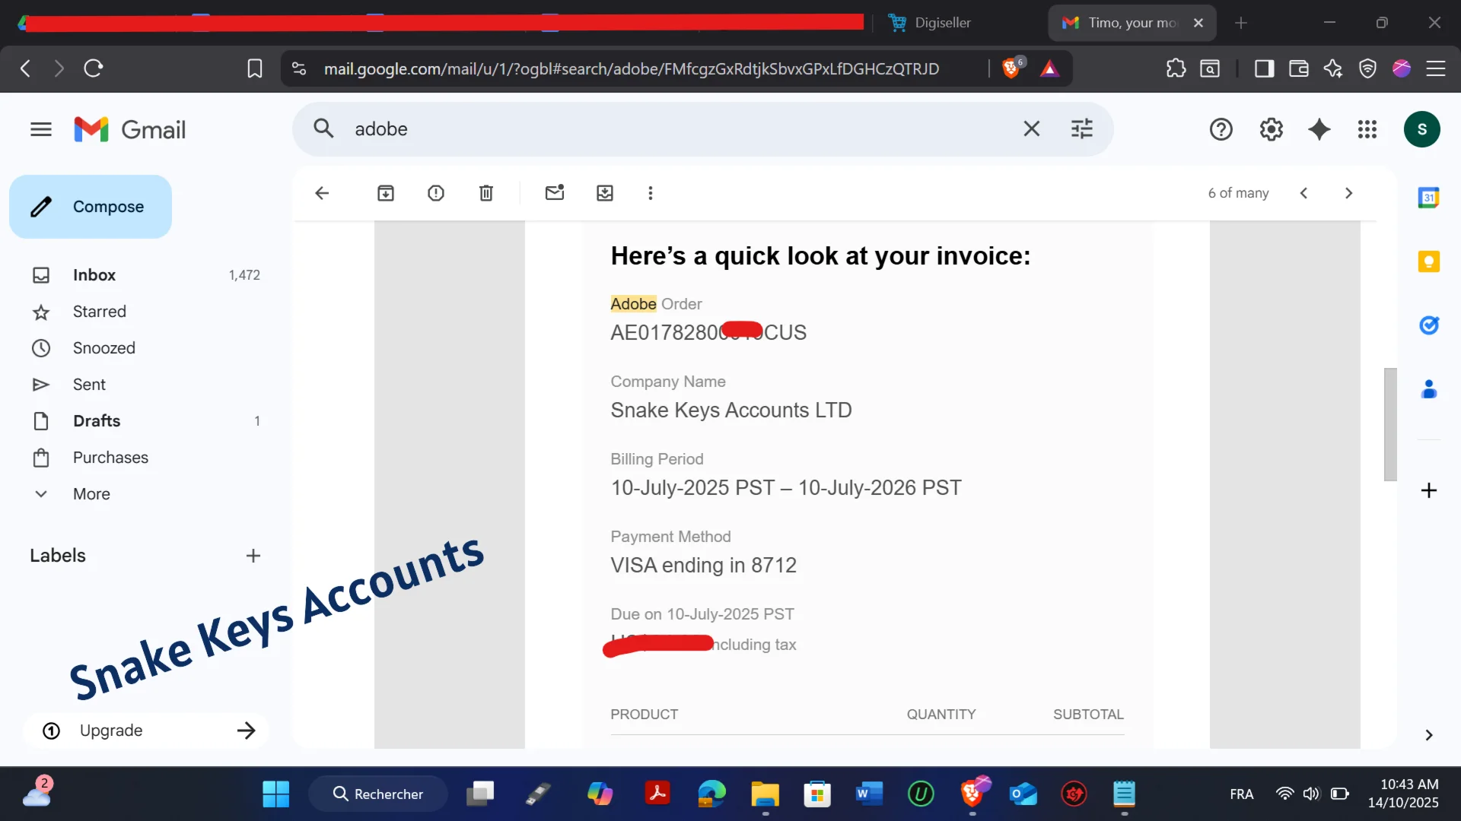
Task: Open the Sent folder
Action: (89, 385)
